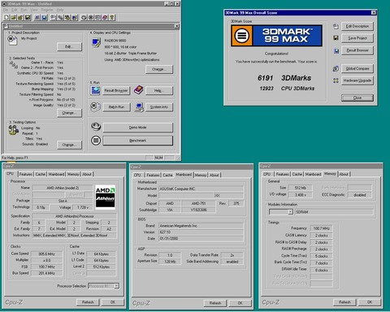Click the 3DMark 99 MAX logo banner
This screenshot has width=390, height=312.
click(x=276, y=36)
